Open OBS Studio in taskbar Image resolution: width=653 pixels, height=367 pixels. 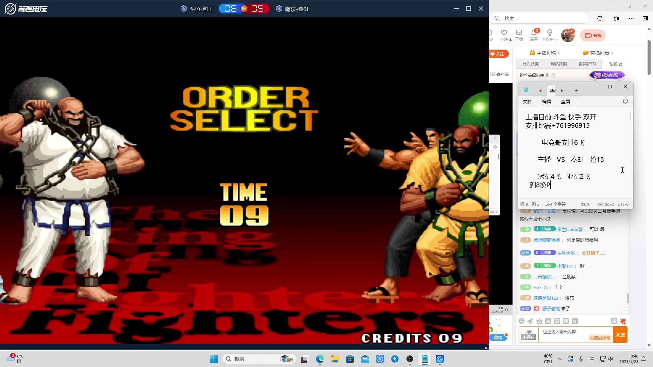pyautogui.click(x=410, y=359)
